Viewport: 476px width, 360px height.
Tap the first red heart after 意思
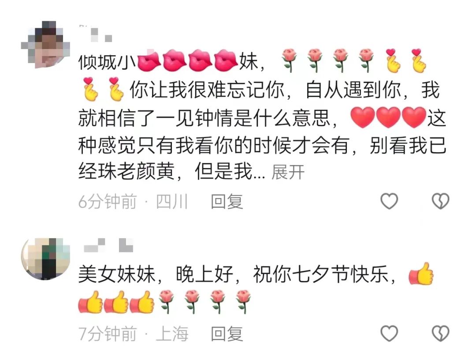(x=362, y=117)
